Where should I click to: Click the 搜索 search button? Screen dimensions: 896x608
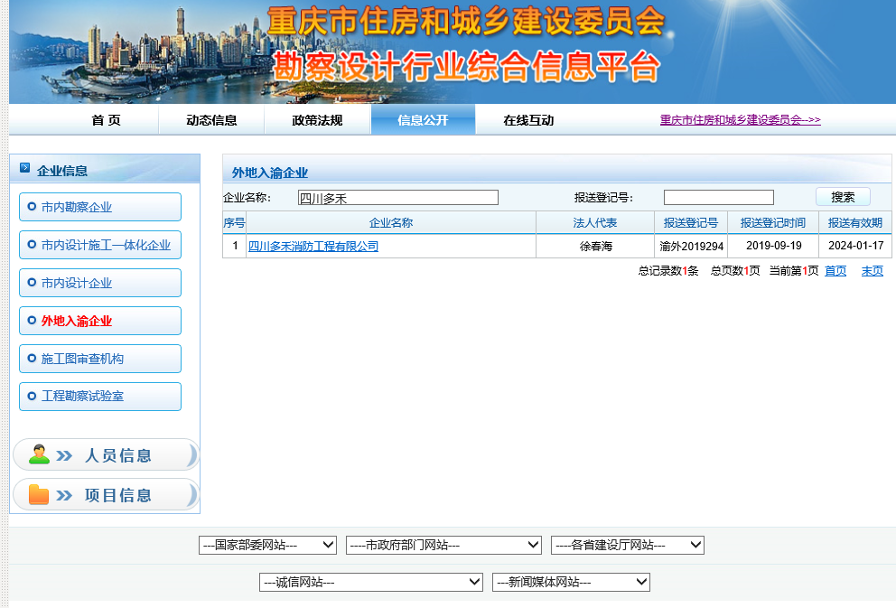pyautogui.click(x=843, y=197)
